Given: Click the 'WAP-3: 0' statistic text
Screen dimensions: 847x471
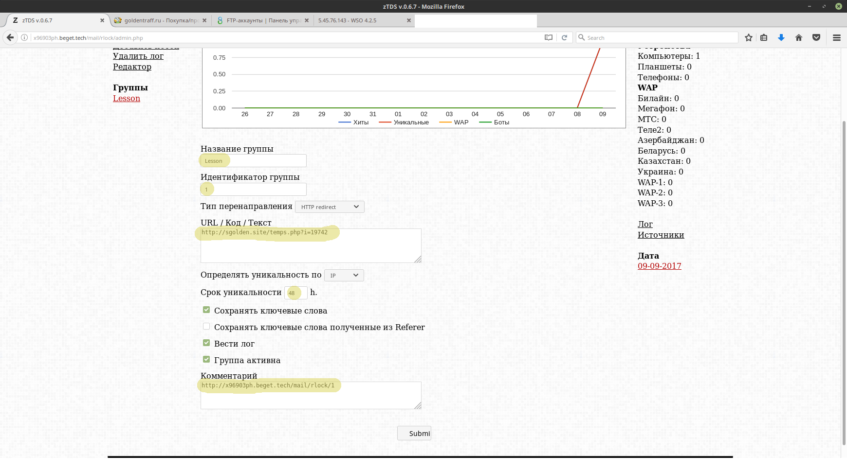Looking at the screenshot, I should pos(655,203).
